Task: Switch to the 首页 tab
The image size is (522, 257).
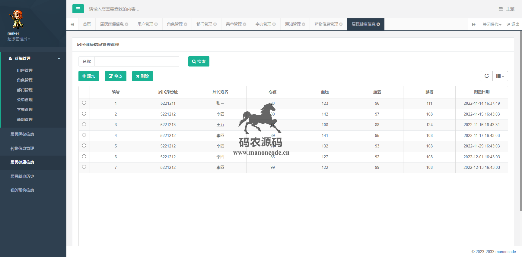Action: 87,24
